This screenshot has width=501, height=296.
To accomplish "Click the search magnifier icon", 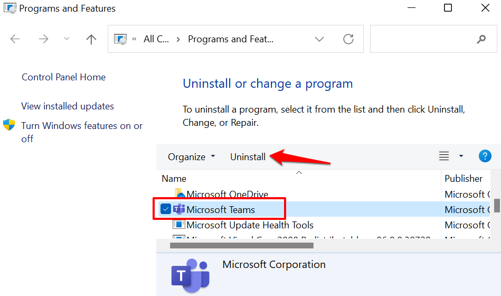I will [481, 39].
